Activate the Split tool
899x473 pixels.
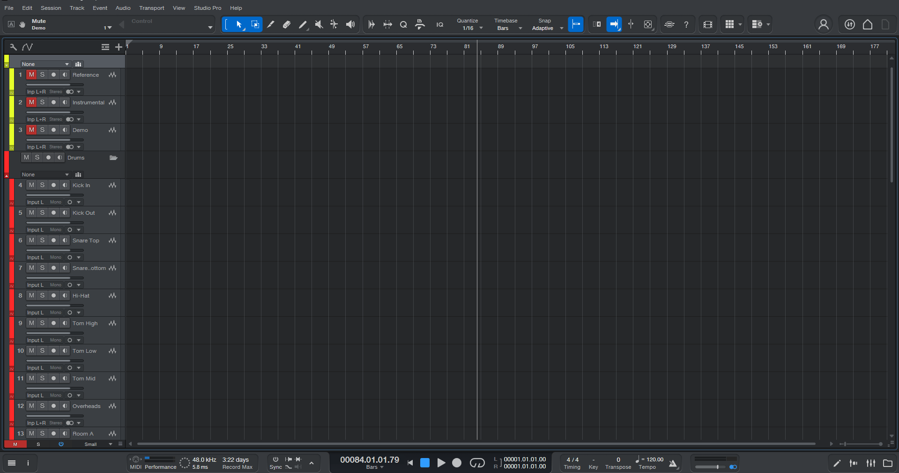pos(271,24)
